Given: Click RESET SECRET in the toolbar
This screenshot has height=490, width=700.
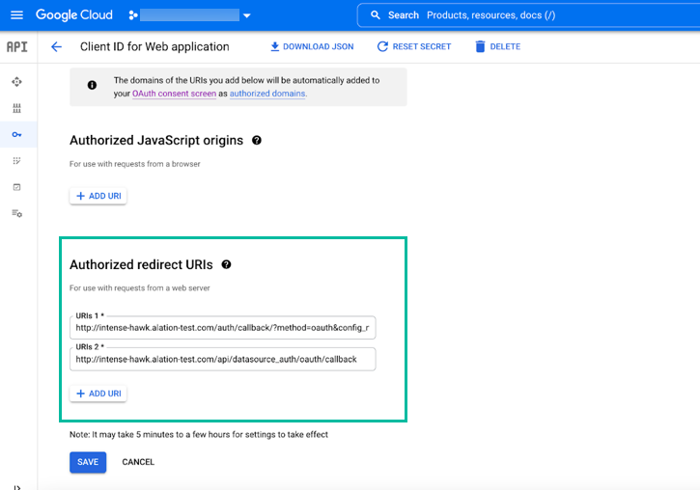Looking at the screenshot, I should pyautogui.click(x=414, y=46).
